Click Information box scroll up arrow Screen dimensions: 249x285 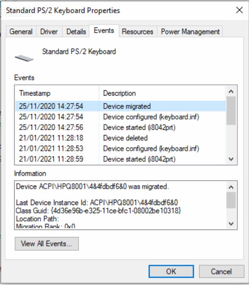[231, 187]
